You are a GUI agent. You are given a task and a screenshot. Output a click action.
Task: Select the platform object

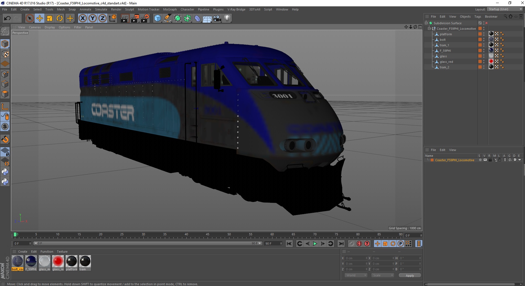click(446, 34)
